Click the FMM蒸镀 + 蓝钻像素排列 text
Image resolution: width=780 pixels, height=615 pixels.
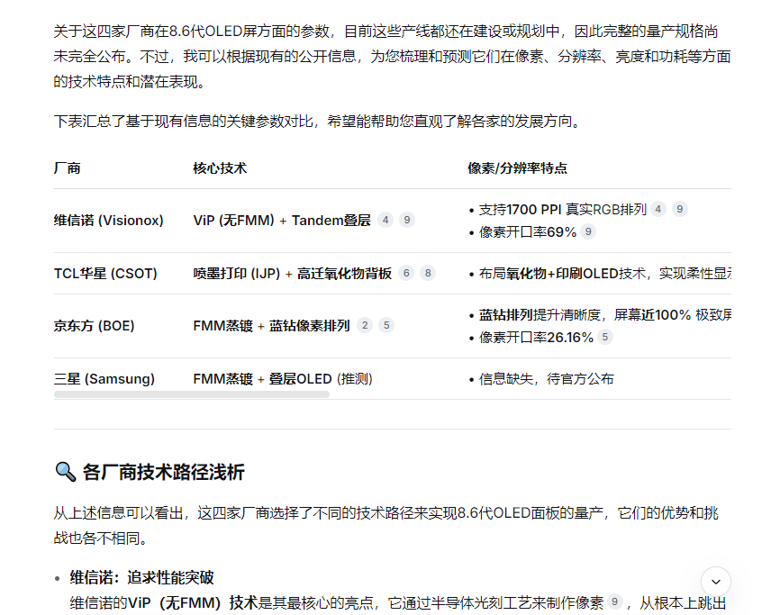coord(271,326)
